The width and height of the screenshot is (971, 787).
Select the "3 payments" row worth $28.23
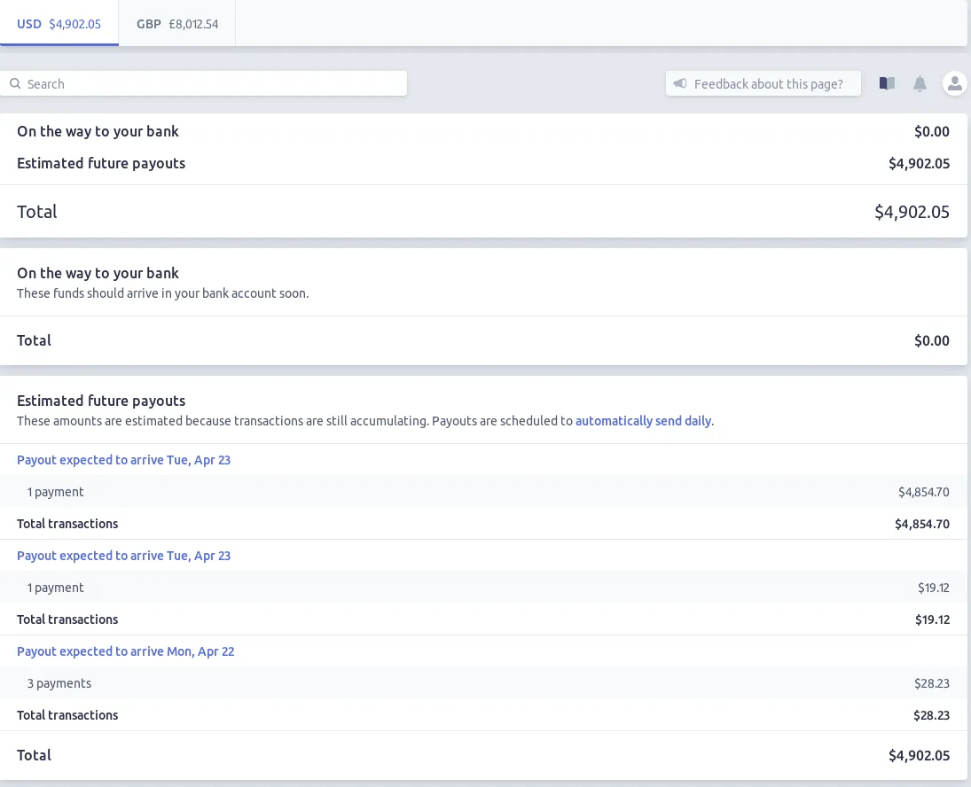(483, 683)
